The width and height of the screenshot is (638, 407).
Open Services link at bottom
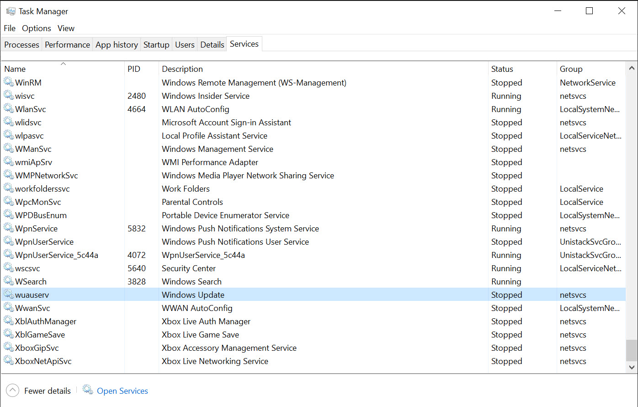[x=122, y=391]
